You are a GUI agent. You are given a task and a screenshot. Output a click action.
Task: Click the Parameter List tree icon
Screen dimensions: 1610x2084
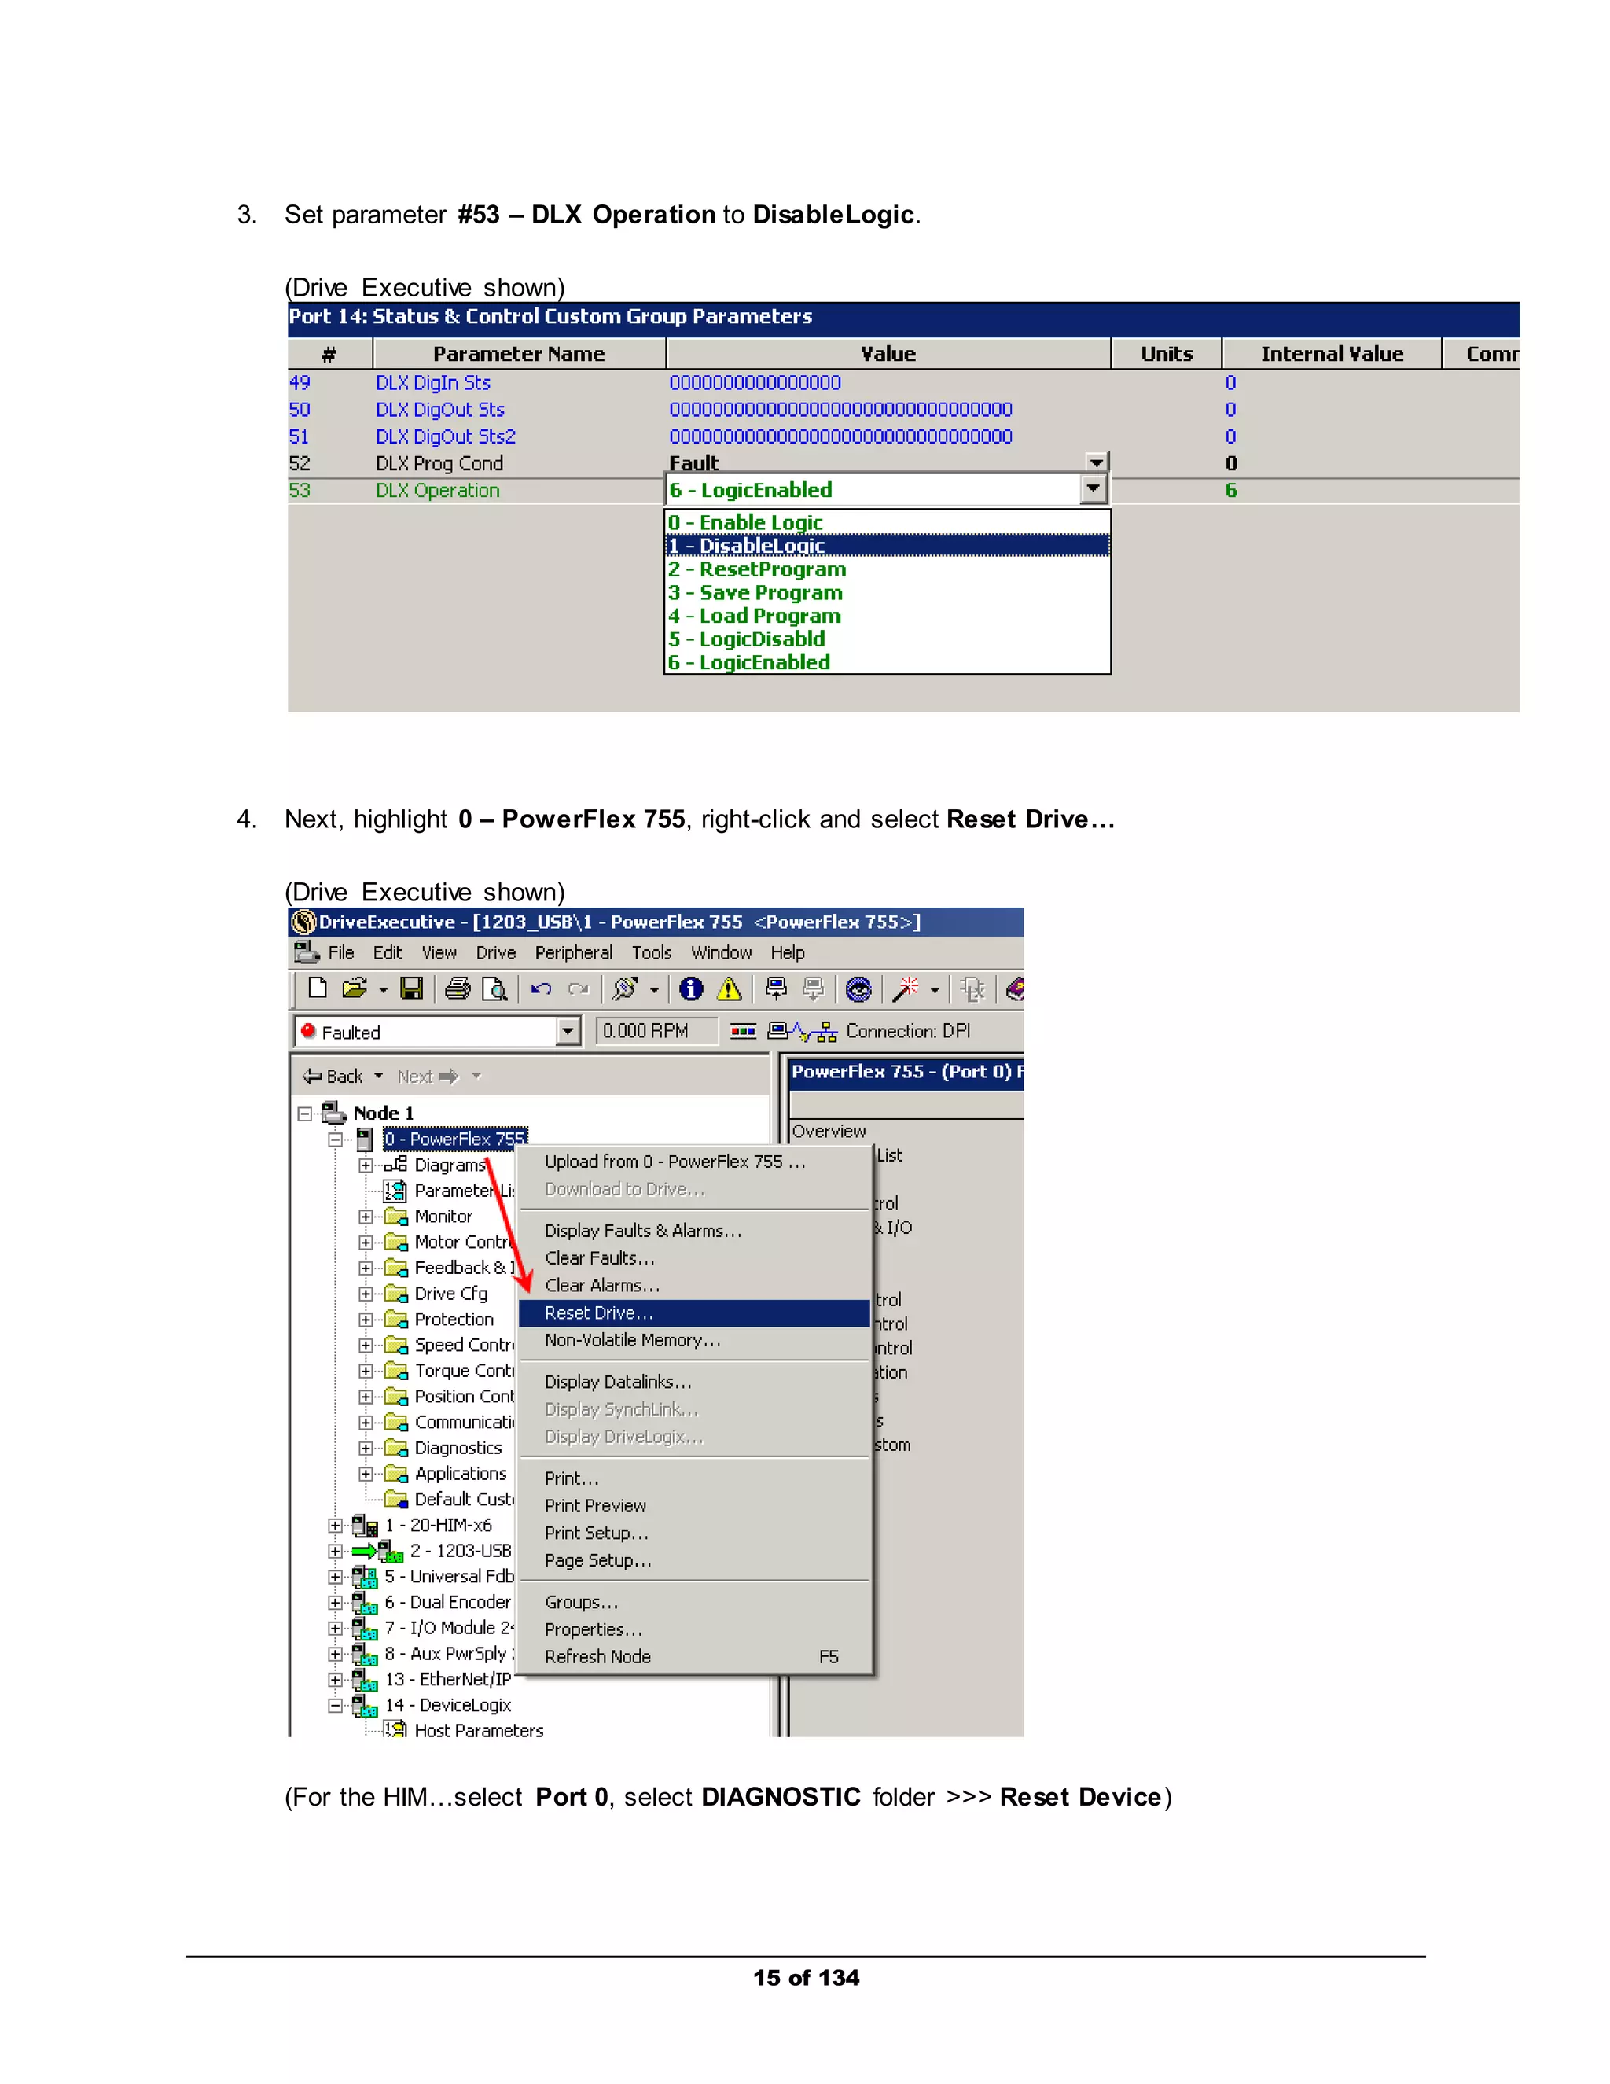click(x=395, y=1190)
